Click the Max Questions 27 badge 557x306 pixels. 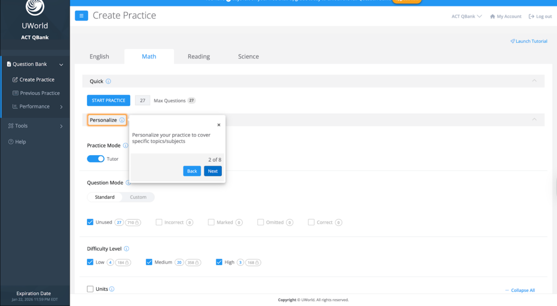(x=191, y=100)
